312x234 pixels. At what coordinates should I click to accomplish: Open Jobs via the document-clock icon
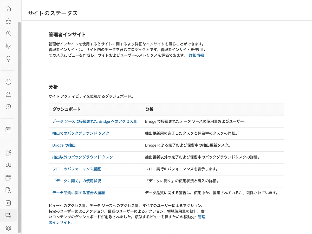8,190
